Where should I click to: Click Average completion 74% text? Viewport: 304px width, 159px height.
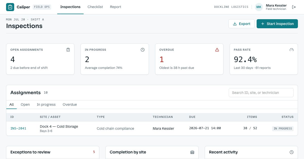(x=104, y=68)
